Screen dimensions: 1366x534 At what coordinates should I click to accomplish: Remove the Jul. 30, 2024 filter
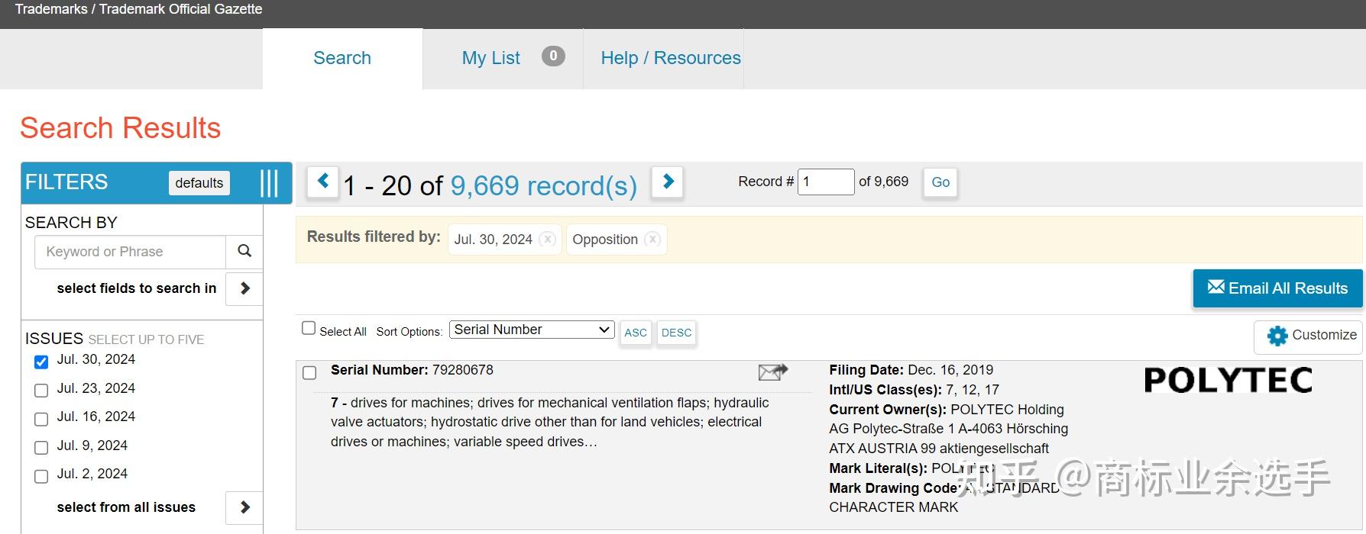(547, 240)
